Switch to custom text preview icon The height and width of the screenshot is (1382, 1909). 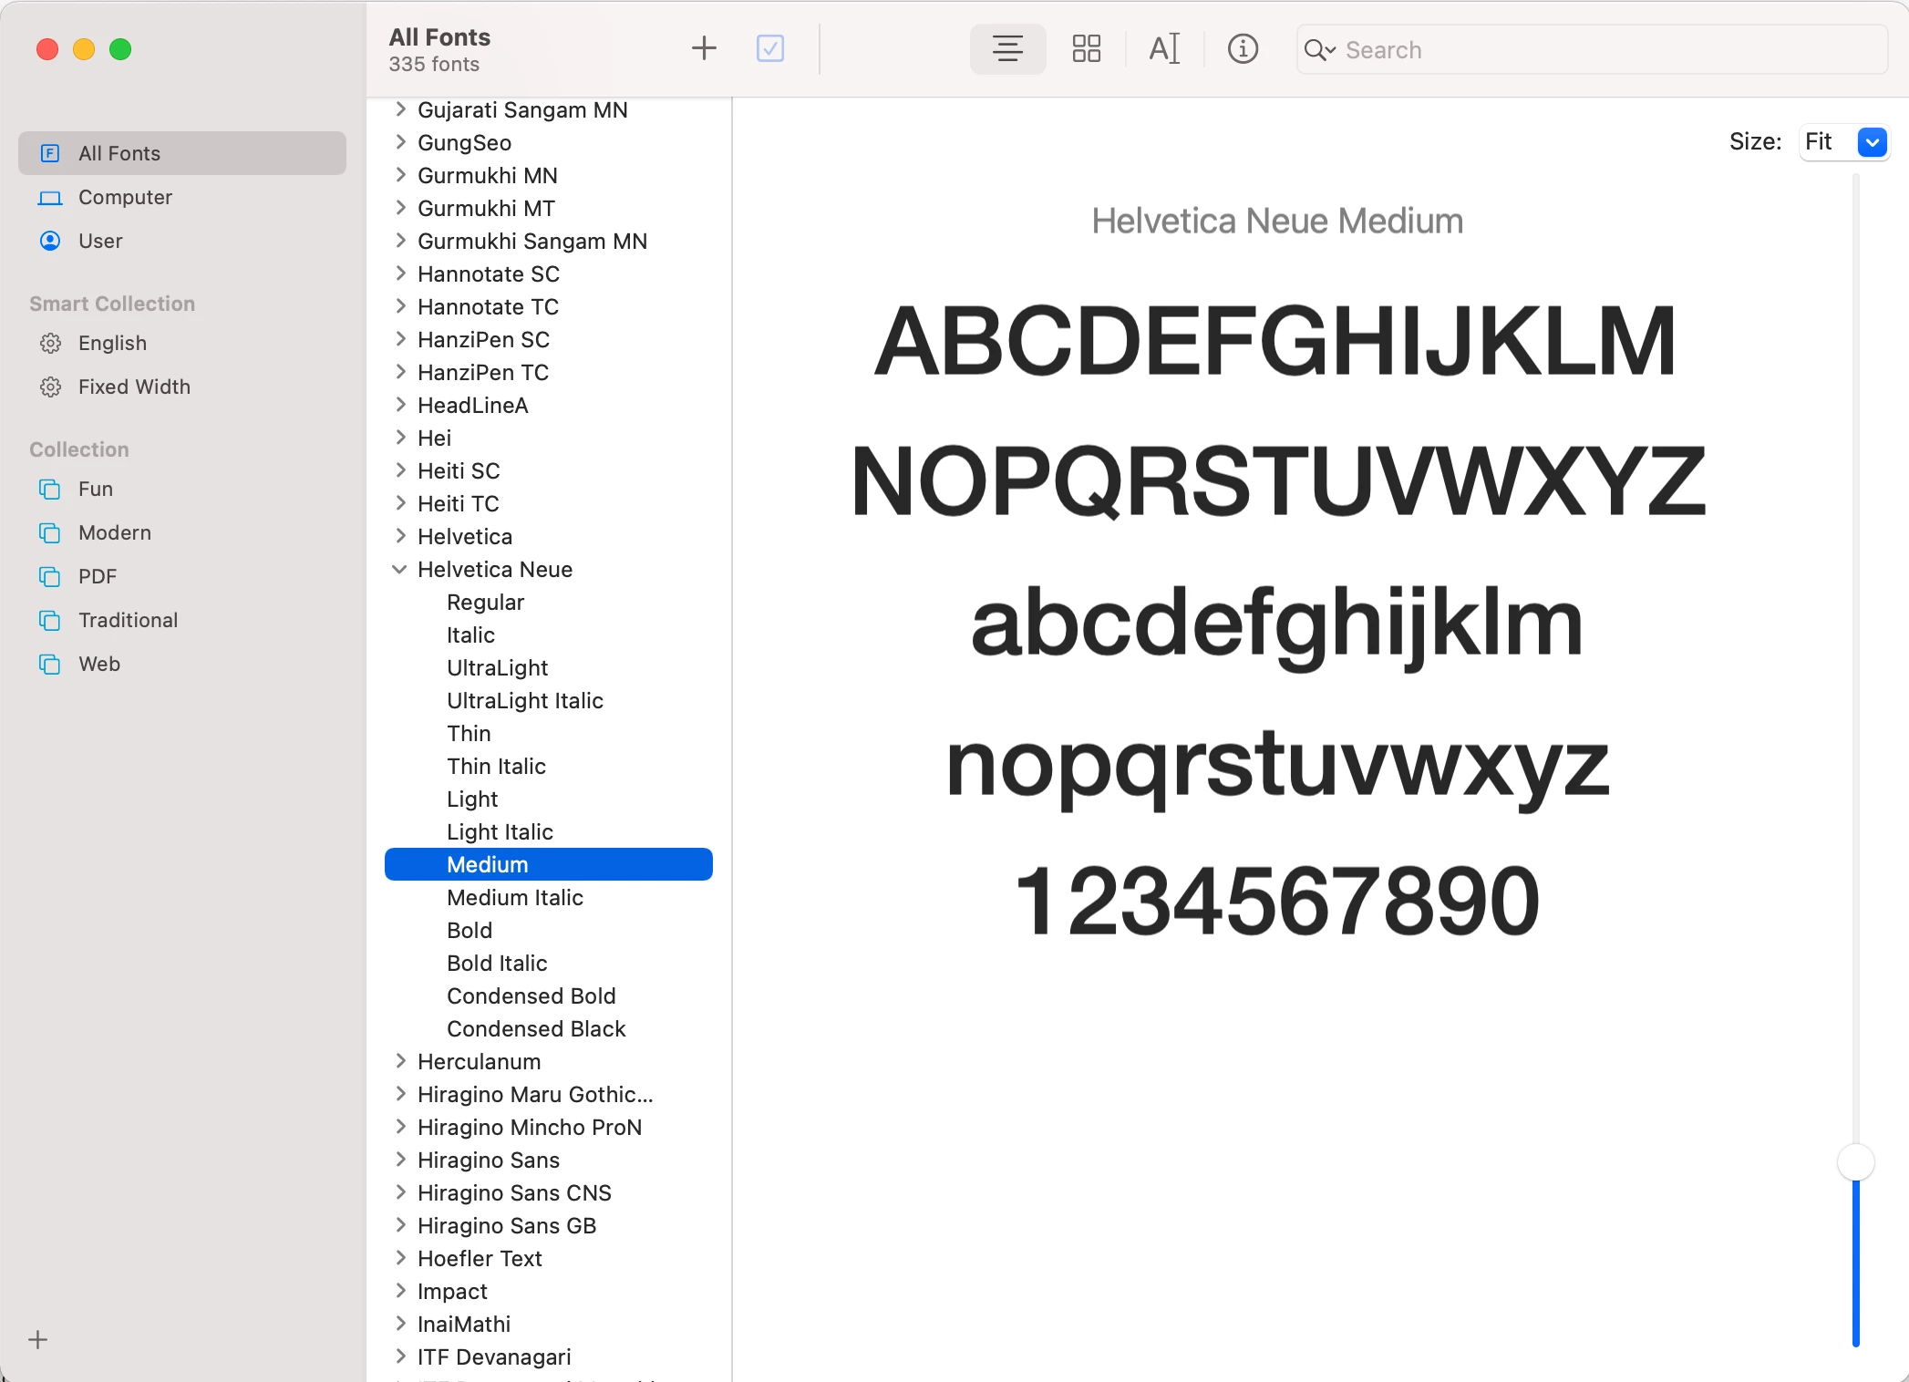[x=1164, y=48]
